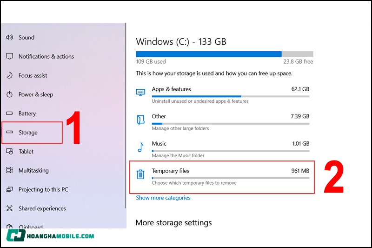Go to Projecting to this PC
Screen dimensions: 372x248
tap(43, 190)
